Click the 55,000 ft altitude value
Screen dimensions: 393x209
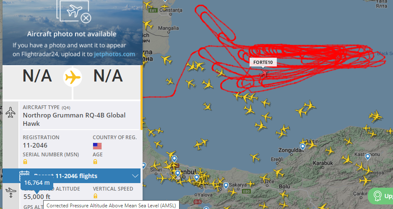click(37, 197)
